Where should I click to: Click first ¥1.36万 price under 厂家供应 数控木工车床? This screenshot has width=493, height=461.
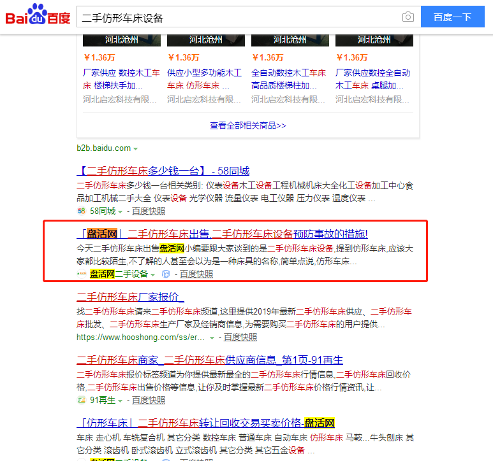(x=99, y=58)
